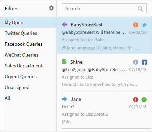Click the green WeChat bubble icon
Viewport: 152px width, 132px height.
coord(144,100)
